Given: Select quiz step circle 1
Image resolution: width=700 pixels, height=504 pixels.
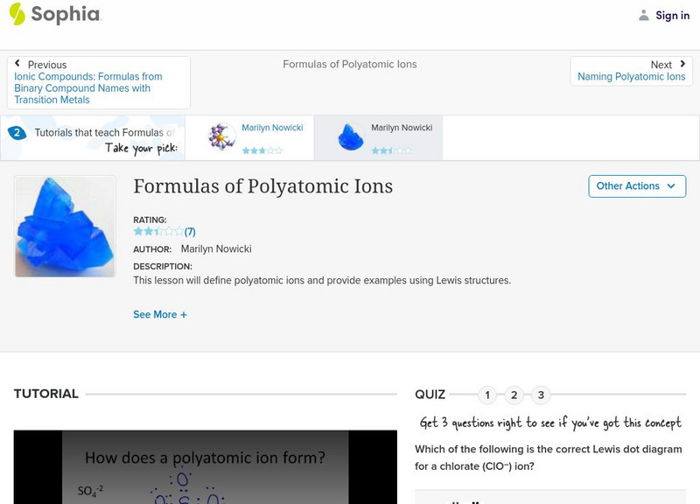Looking at the screenshot, I should [486, 395].
